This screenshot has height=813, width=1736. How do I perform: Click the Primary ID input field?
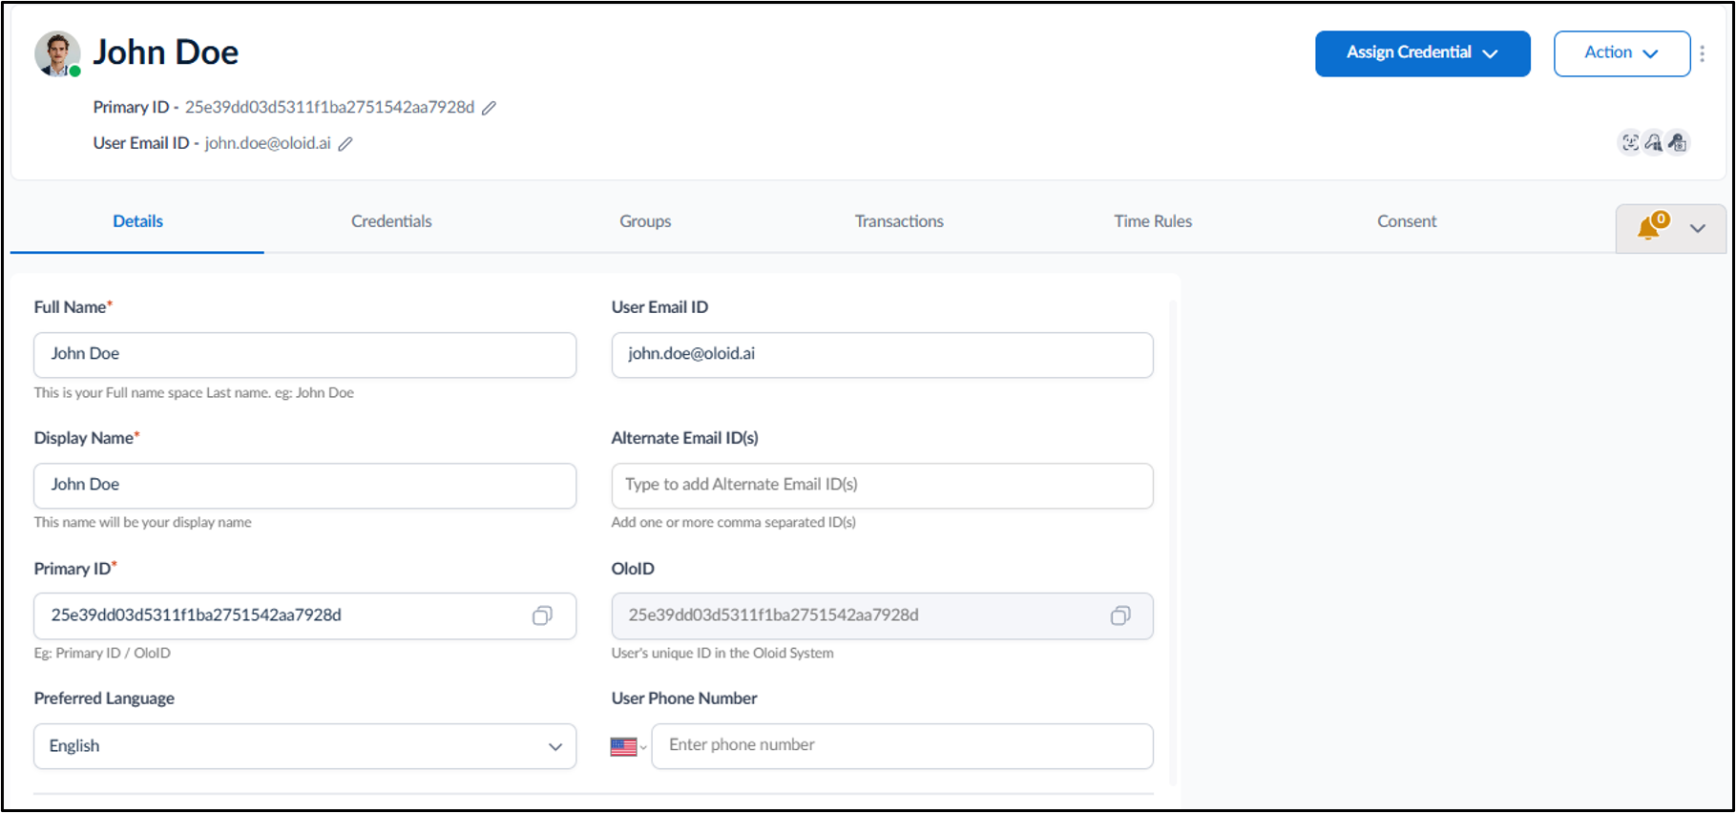[x=305, y=616]
